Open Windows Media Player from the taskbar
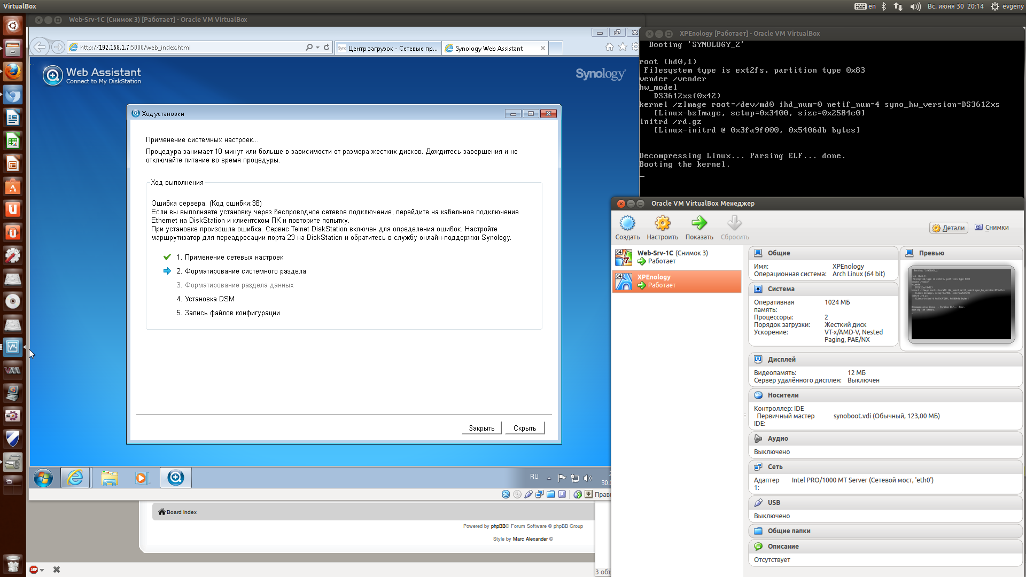Screen dimensions: 1026x577 click(141, 478)
